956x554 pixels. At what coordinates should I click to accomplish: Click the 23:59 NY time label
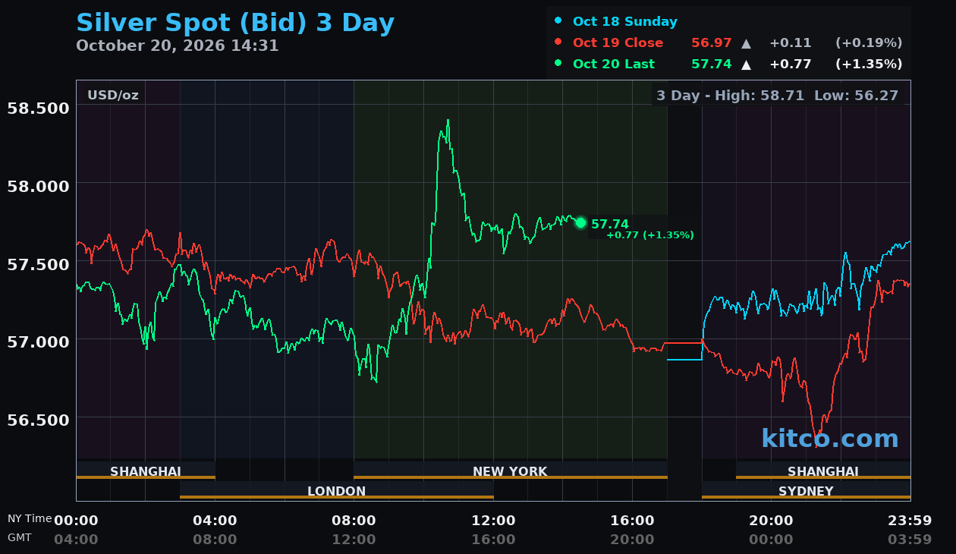click(910, 521)
